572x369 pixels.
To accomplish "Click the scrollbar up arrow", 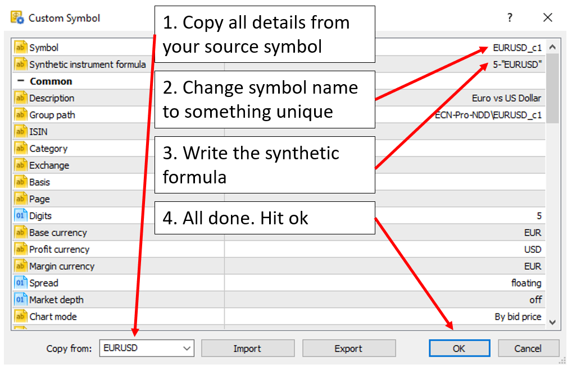I will tap(552, 47).
